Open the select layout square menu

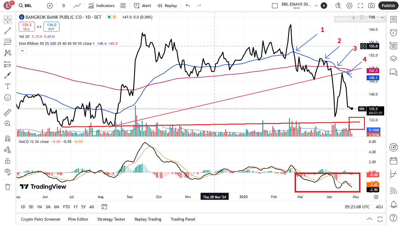275,6
